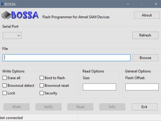Browse for a firmware file

(145, 58)
